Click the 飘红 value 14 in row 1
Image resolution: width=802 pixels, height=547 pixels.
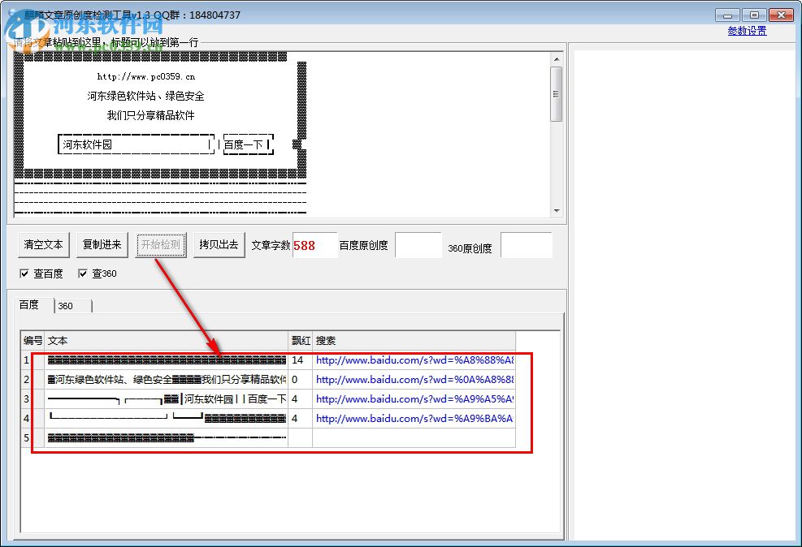pyautogui.click(x=300, y=360)
